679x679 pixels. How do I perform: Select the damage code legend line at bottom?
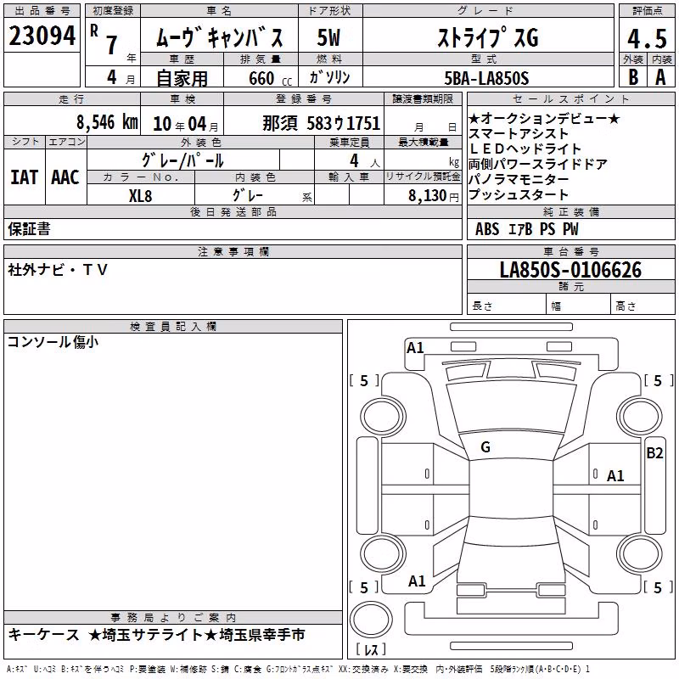(x=298, y=670)
